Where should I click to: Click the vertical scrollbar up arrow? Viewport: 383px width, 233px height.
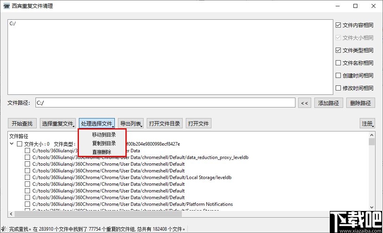click(x=372, y=135)
